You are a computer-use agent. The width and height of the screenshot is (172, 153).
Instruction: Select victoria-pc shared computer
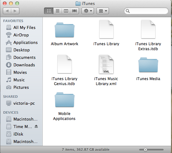coord(22,103)
